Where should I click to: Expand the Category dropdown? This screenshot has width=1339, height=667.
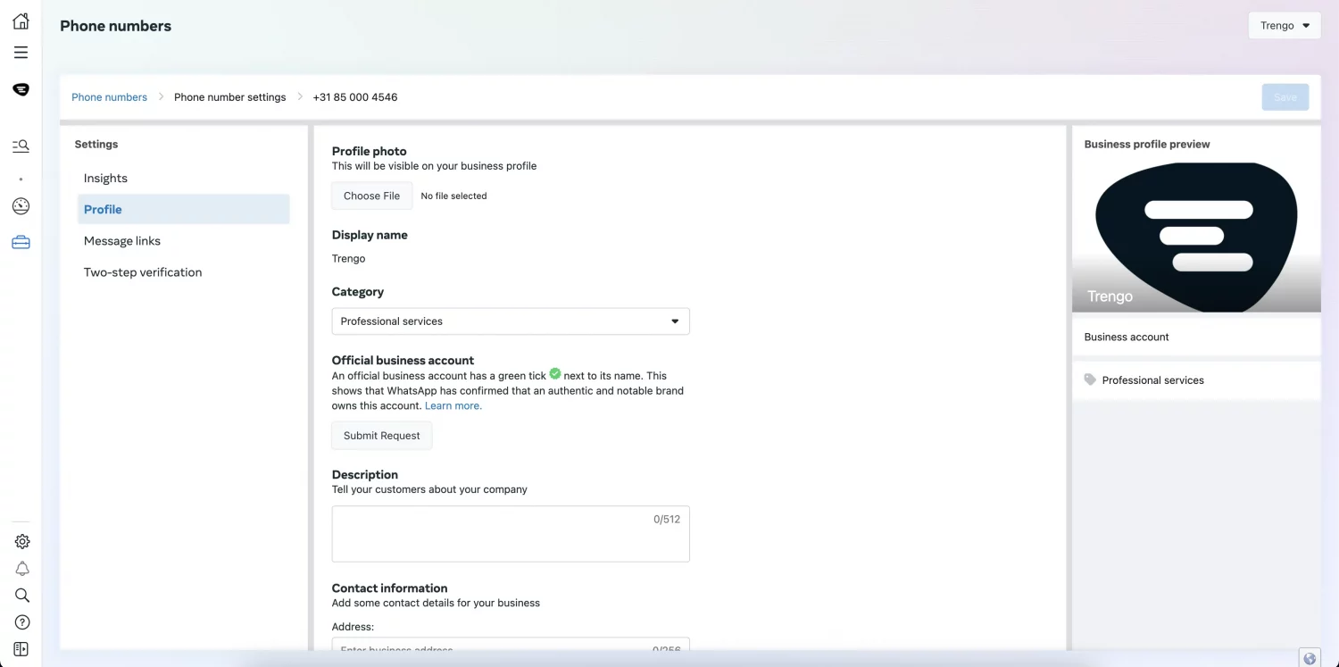point(511,321)
